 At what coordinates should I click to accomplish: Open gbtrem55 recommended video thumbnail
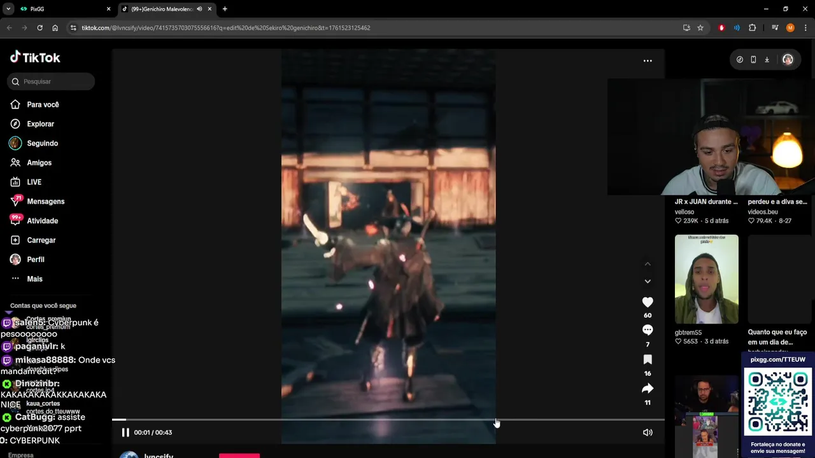pos(707,279)
